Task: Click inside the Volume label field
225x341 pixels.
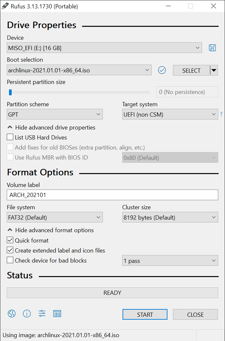Action: coord(112,195)
